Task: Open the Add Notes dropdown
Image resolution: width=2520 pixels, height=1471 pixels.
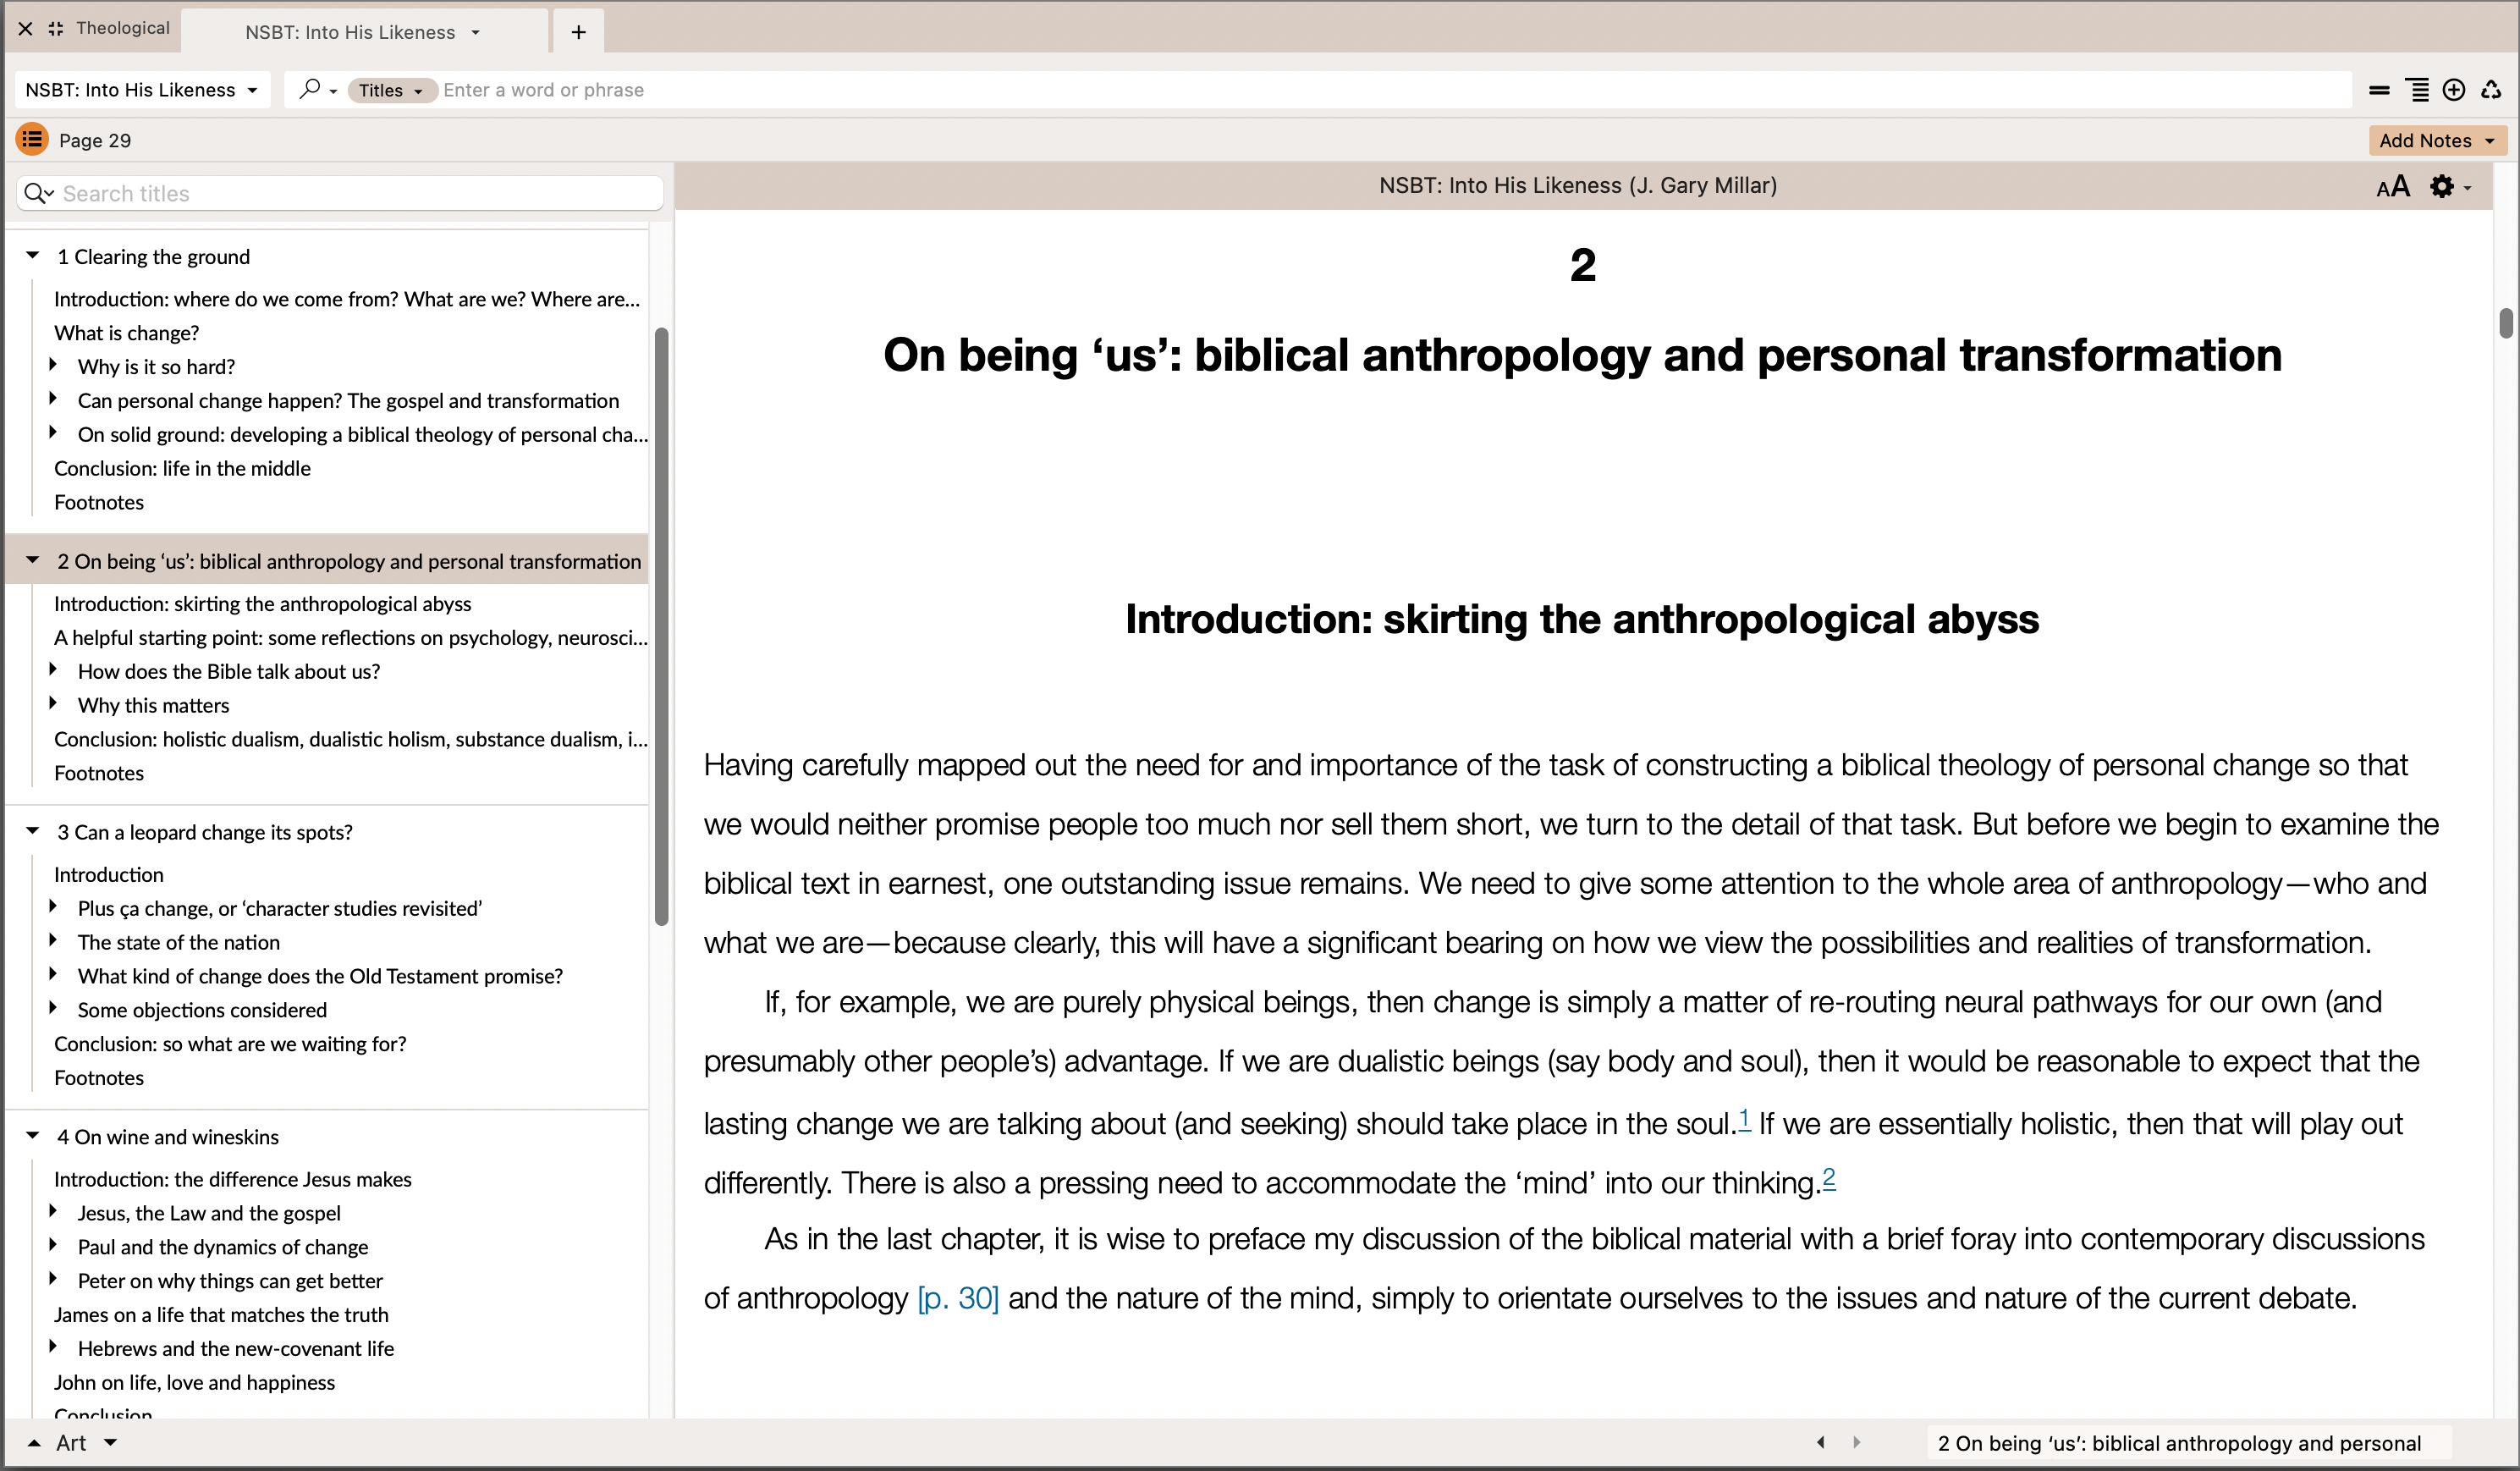Action: (x=2490, y=141)
